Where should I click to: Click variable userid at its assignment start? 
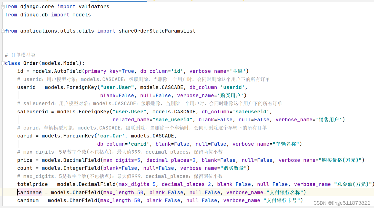tap(26, 87)
